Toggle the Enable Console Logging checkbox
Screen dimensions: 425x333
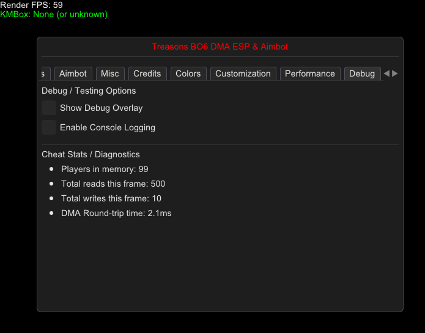click(49, 127)
